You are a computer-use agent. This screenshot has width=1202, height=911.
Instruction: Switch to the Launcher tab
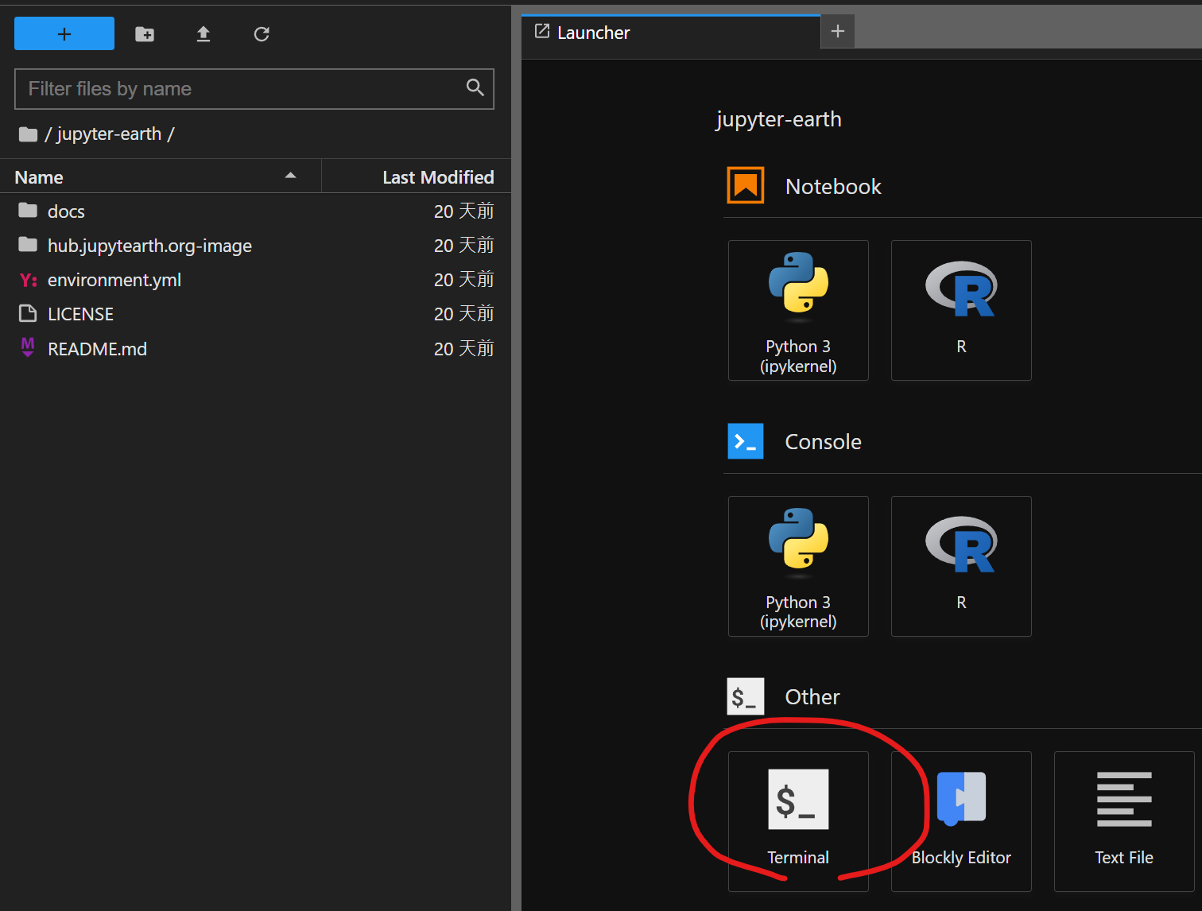[593, 33]
